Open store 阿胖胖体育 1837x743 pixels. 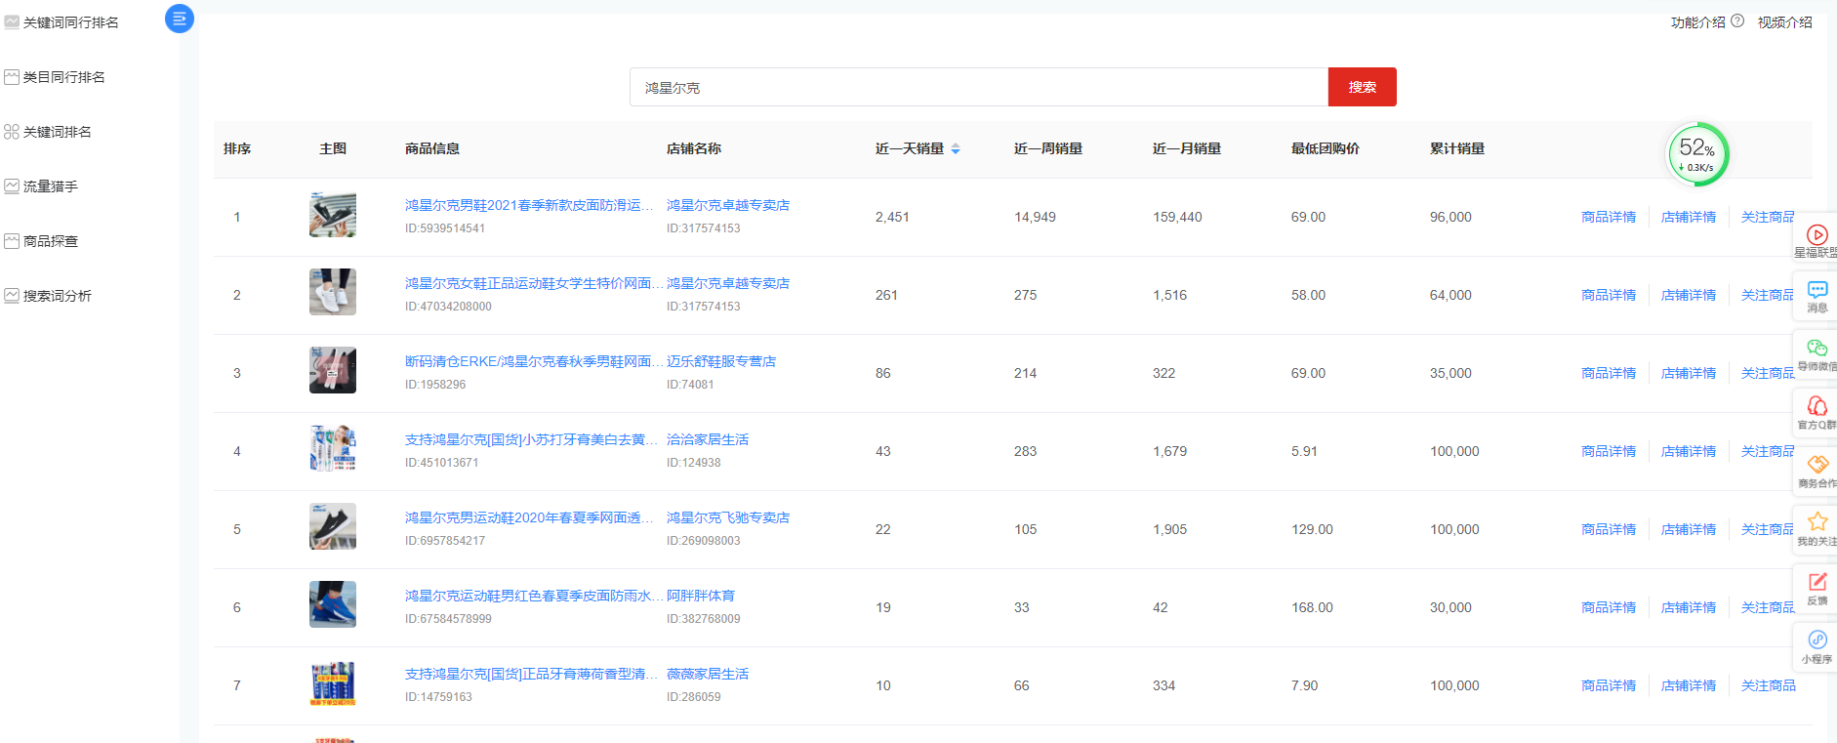701,596
